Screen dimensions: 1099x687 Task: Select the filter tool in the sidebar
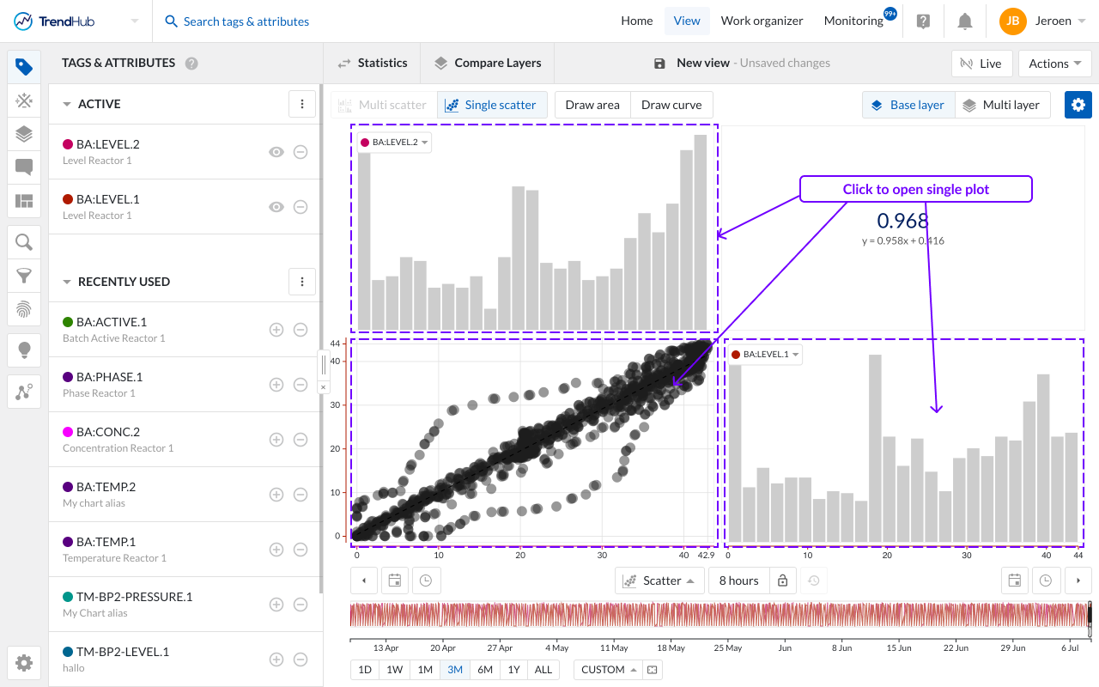(x=23, y=275)
